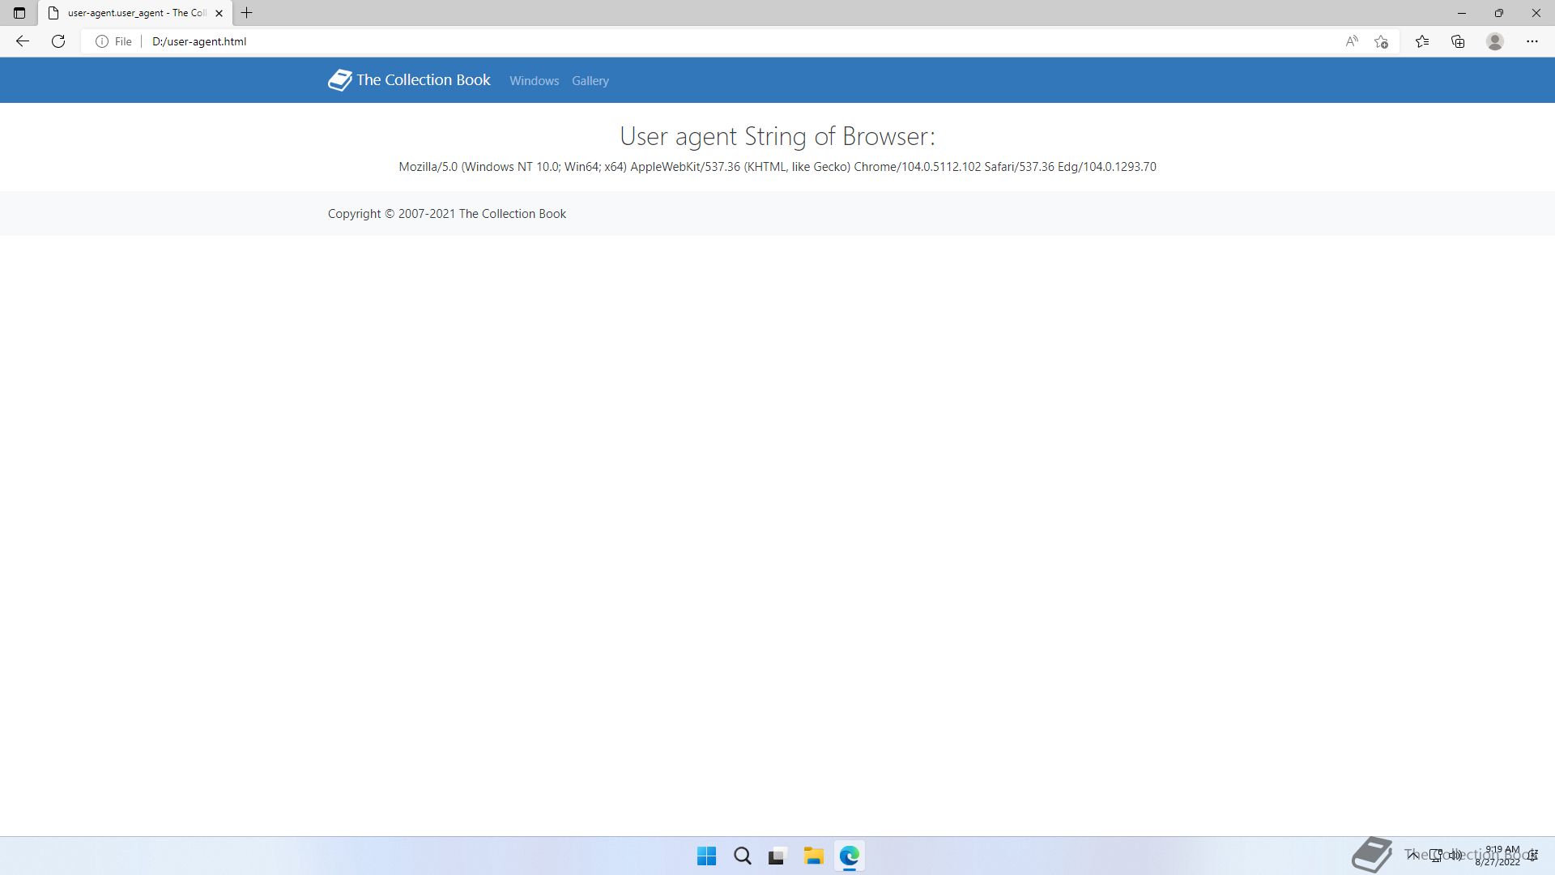Open File Explorer from the taskbar
This screenshot has width=1555, height=875.
pyautogui.click(x=813, y=856)
